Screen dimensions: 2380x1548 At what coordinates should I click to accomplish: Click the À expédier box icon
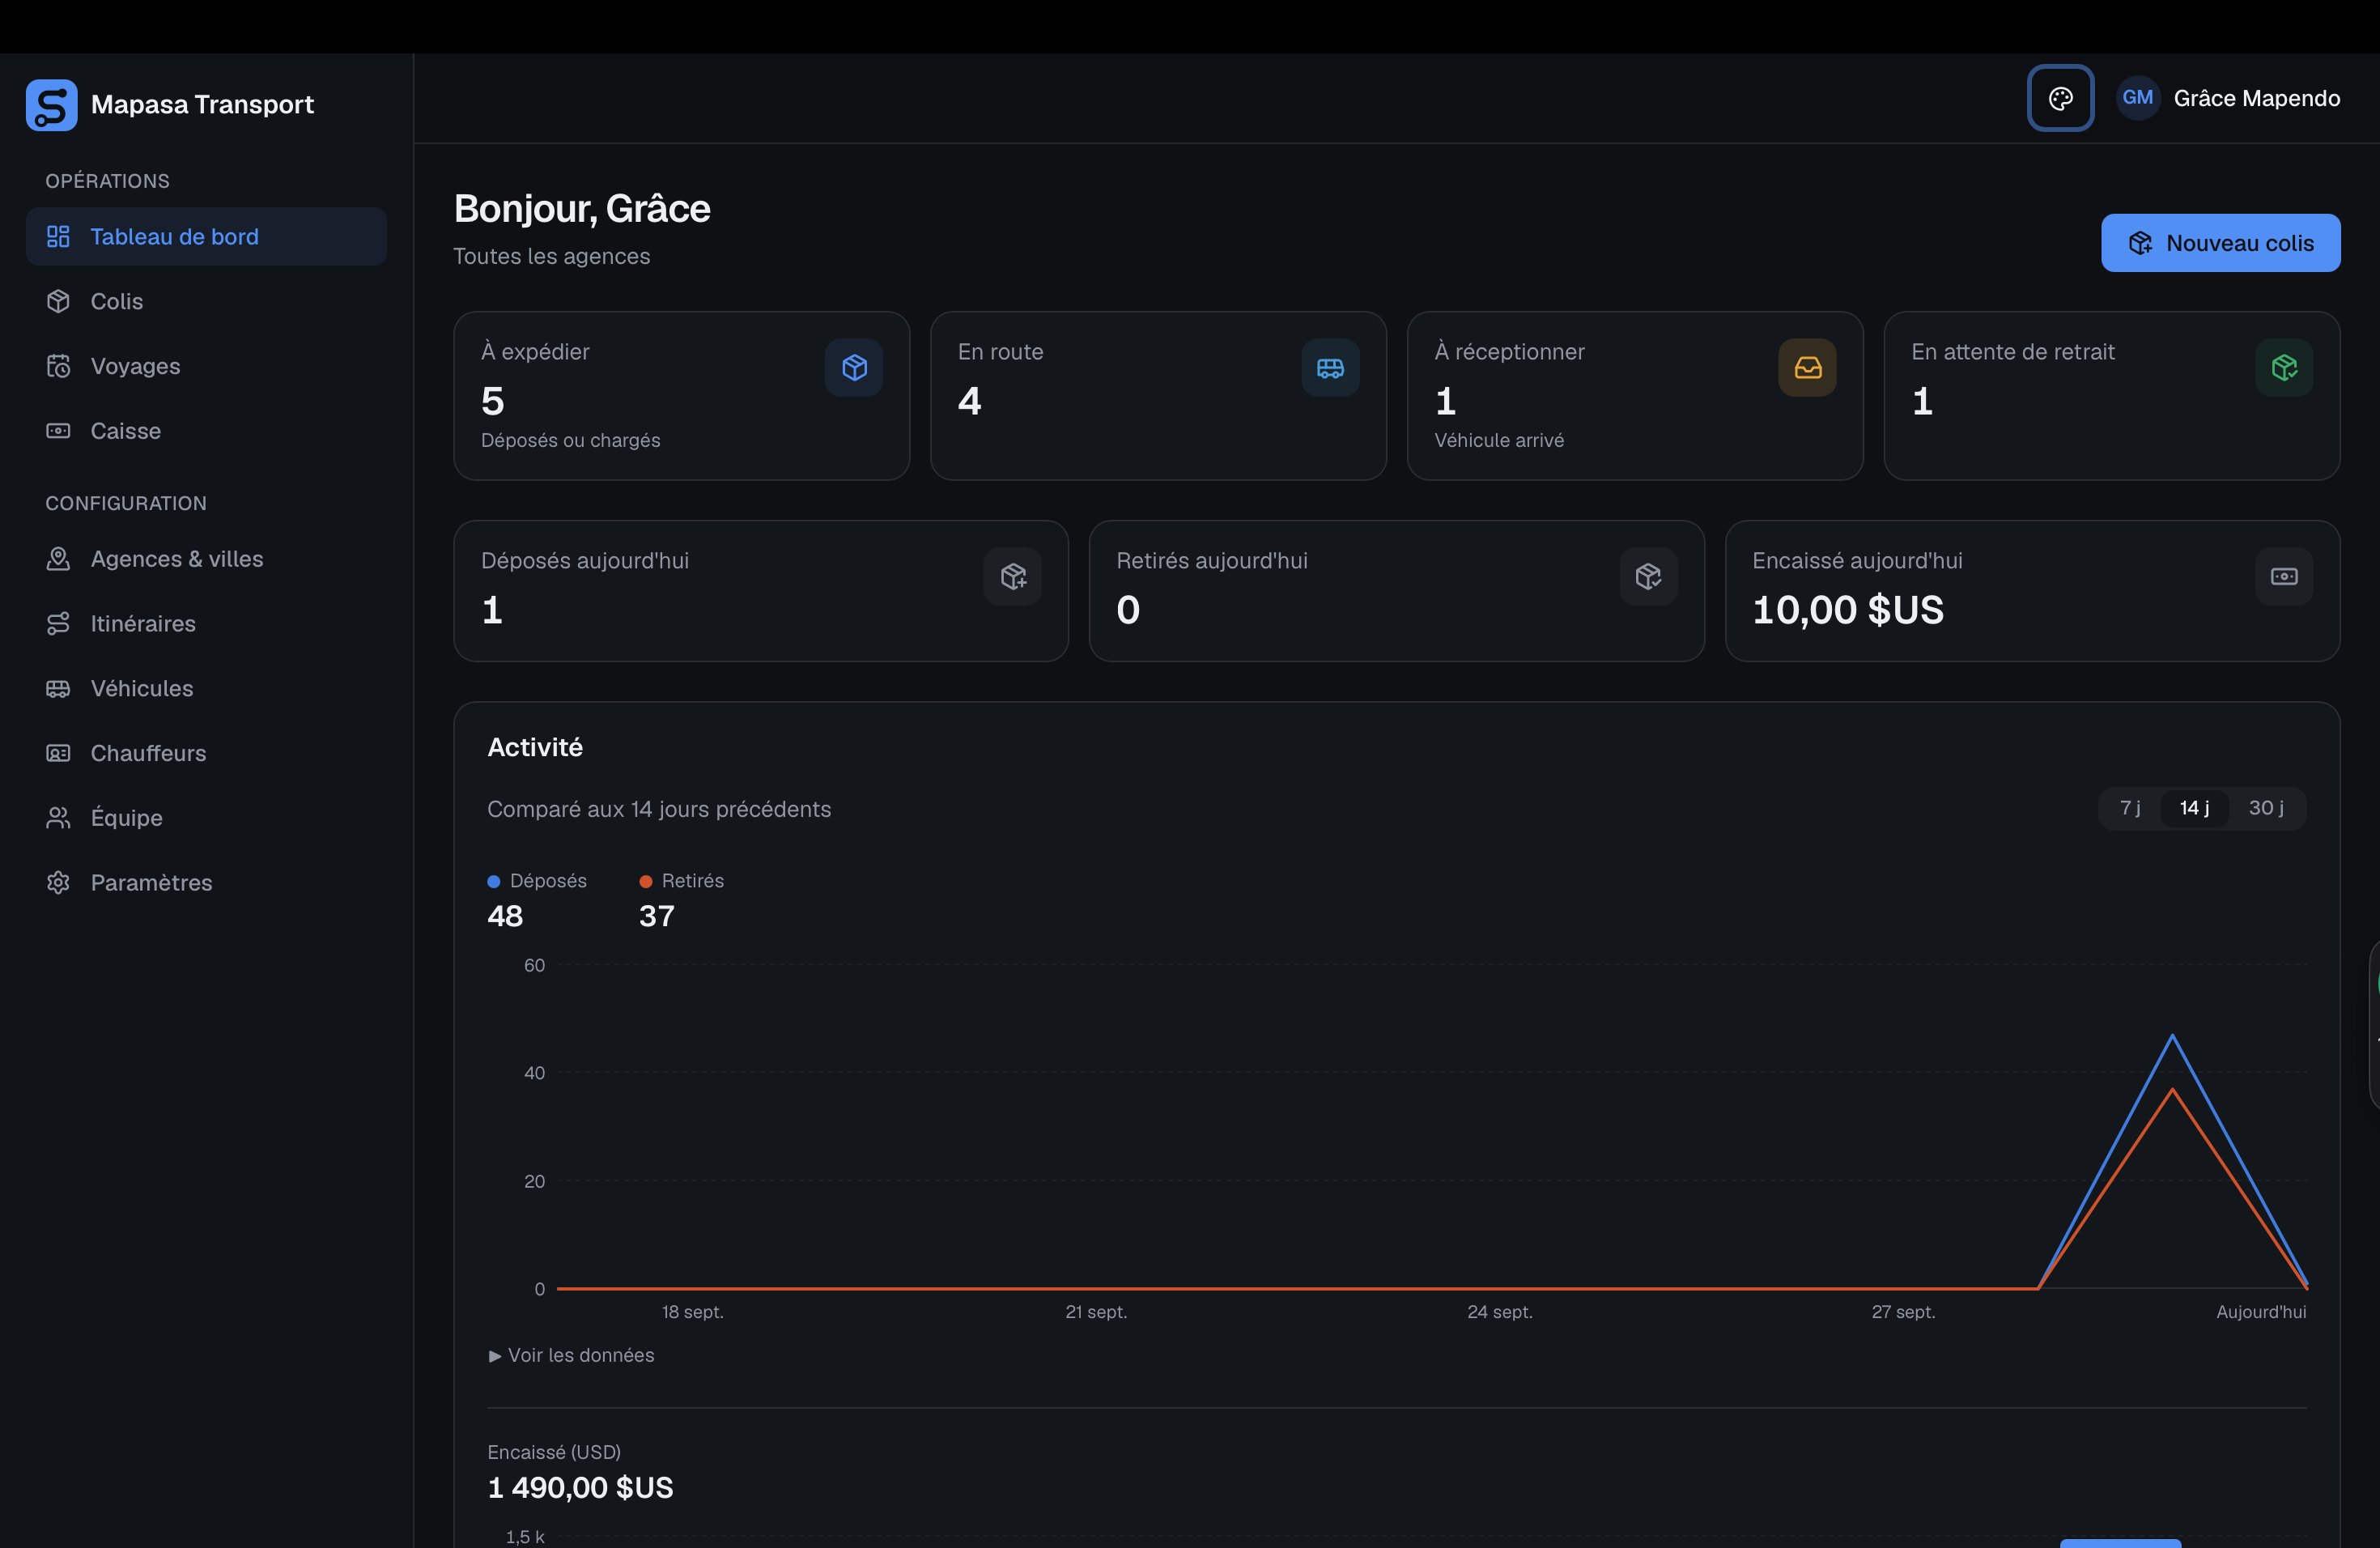click(854, 367)
